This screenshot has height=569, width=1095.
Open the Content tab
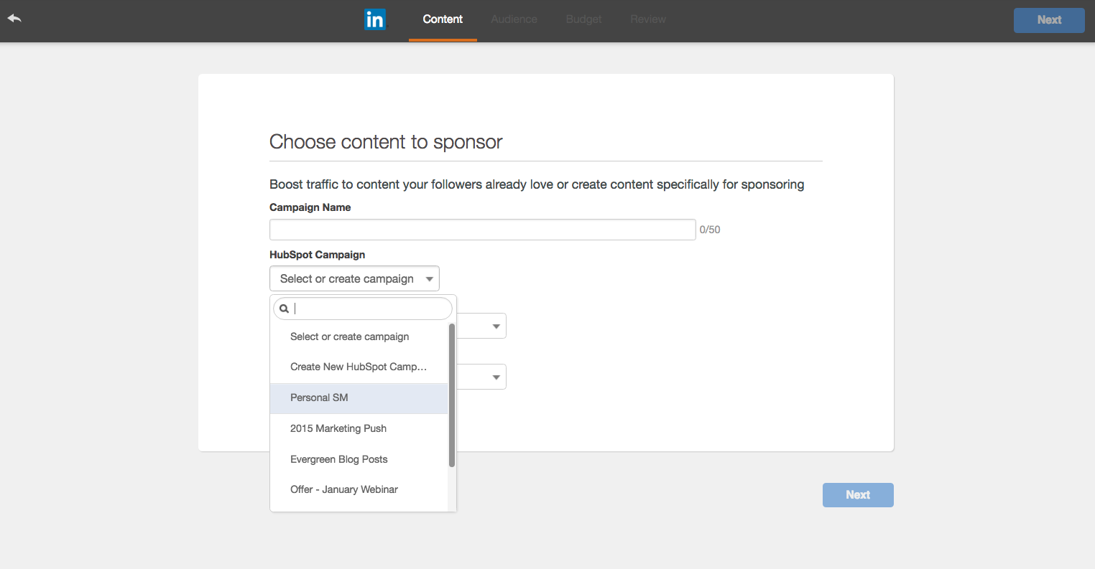tap(443, 19)
